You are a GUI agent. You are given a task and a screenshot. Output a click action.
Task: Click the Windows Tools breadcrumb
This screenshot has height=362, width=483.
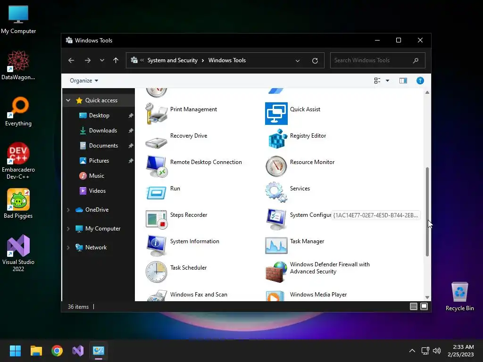[x=227, y=60]
